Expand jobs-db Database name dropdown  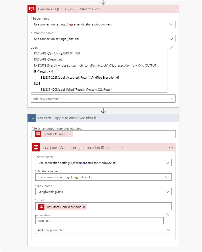coord(171,39)
